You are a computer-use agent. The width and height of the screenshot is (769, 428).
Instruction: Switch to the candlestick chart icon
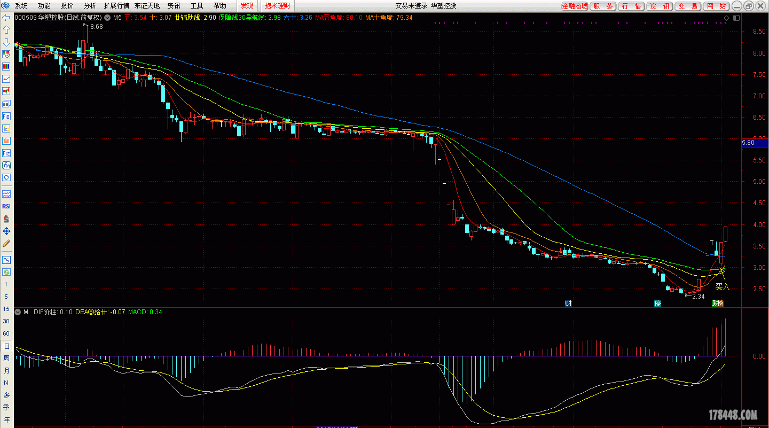6,91
